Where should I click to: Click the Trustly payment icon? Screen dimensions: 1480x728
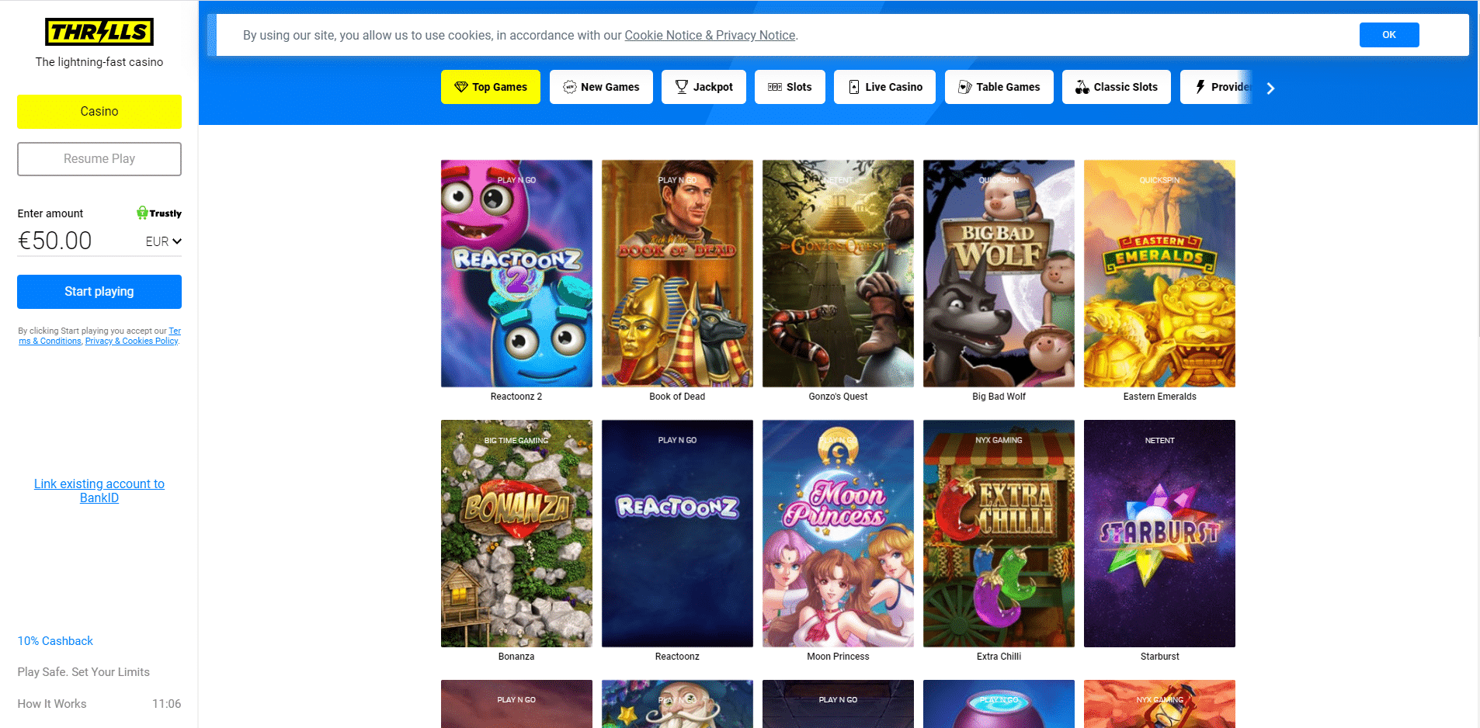159,213
